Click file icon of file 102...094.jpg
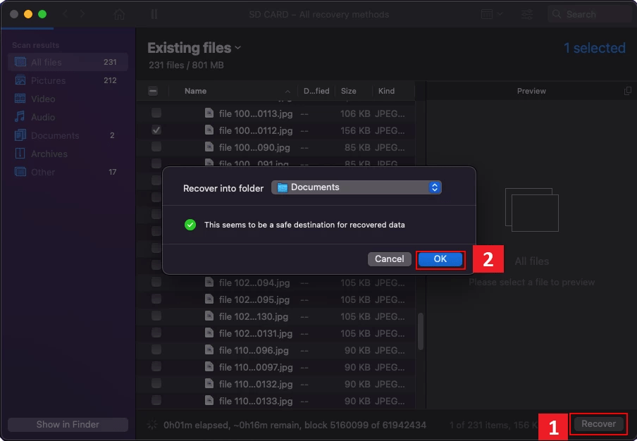Image resolution: width=637 pixels, height=441 pixels. 209,282
